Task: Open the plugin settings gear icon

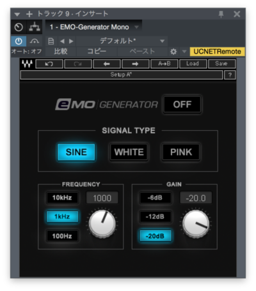Action: [x=173, y=52]
